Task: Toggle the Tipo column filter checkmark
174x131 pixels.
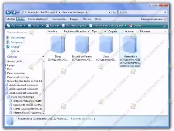Action: point(105,31)
